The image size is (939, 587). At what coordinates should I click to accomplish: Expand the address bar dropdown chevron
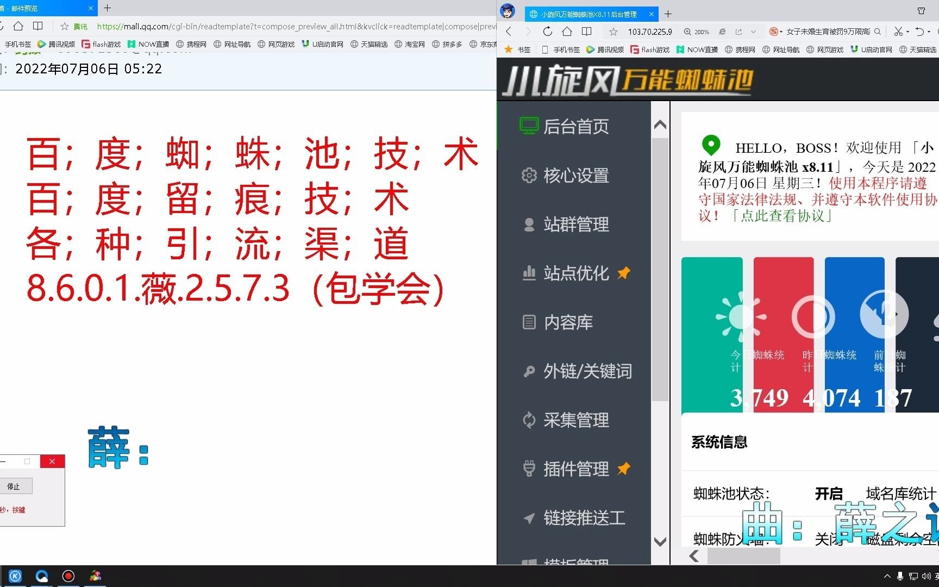[x=753, y=32]
